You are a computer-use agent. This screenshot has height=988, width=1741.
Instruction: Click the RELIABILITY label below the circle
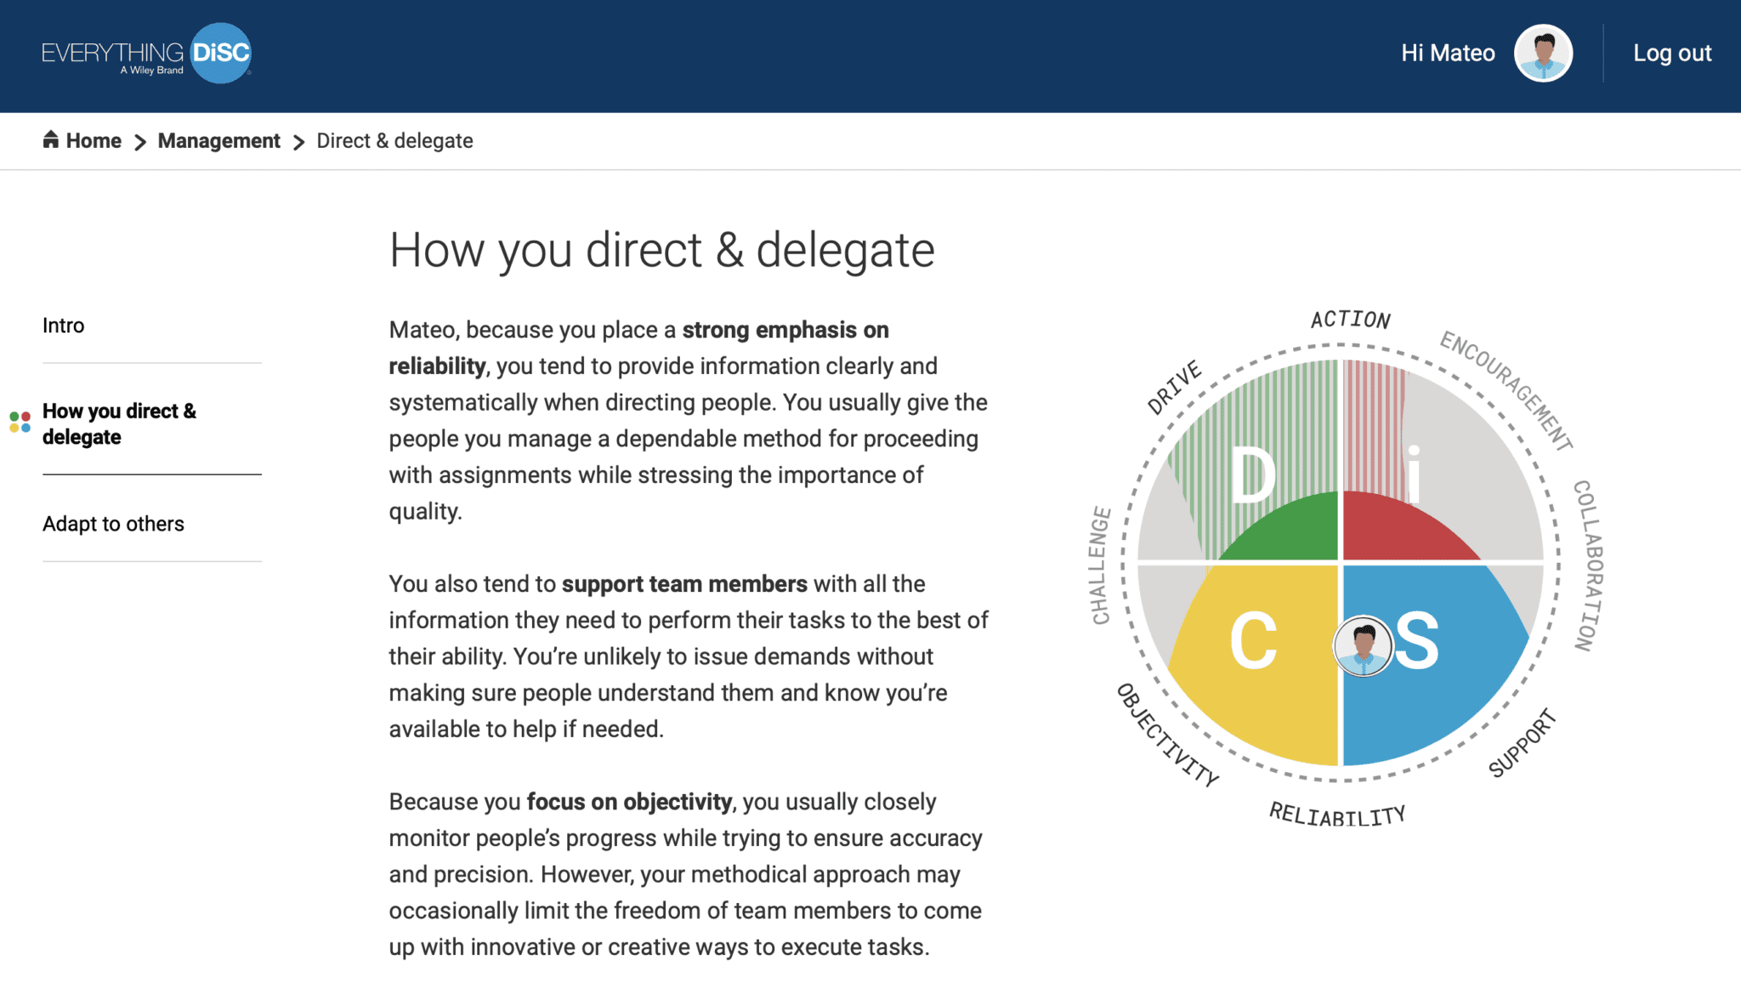pos(1337,814)
